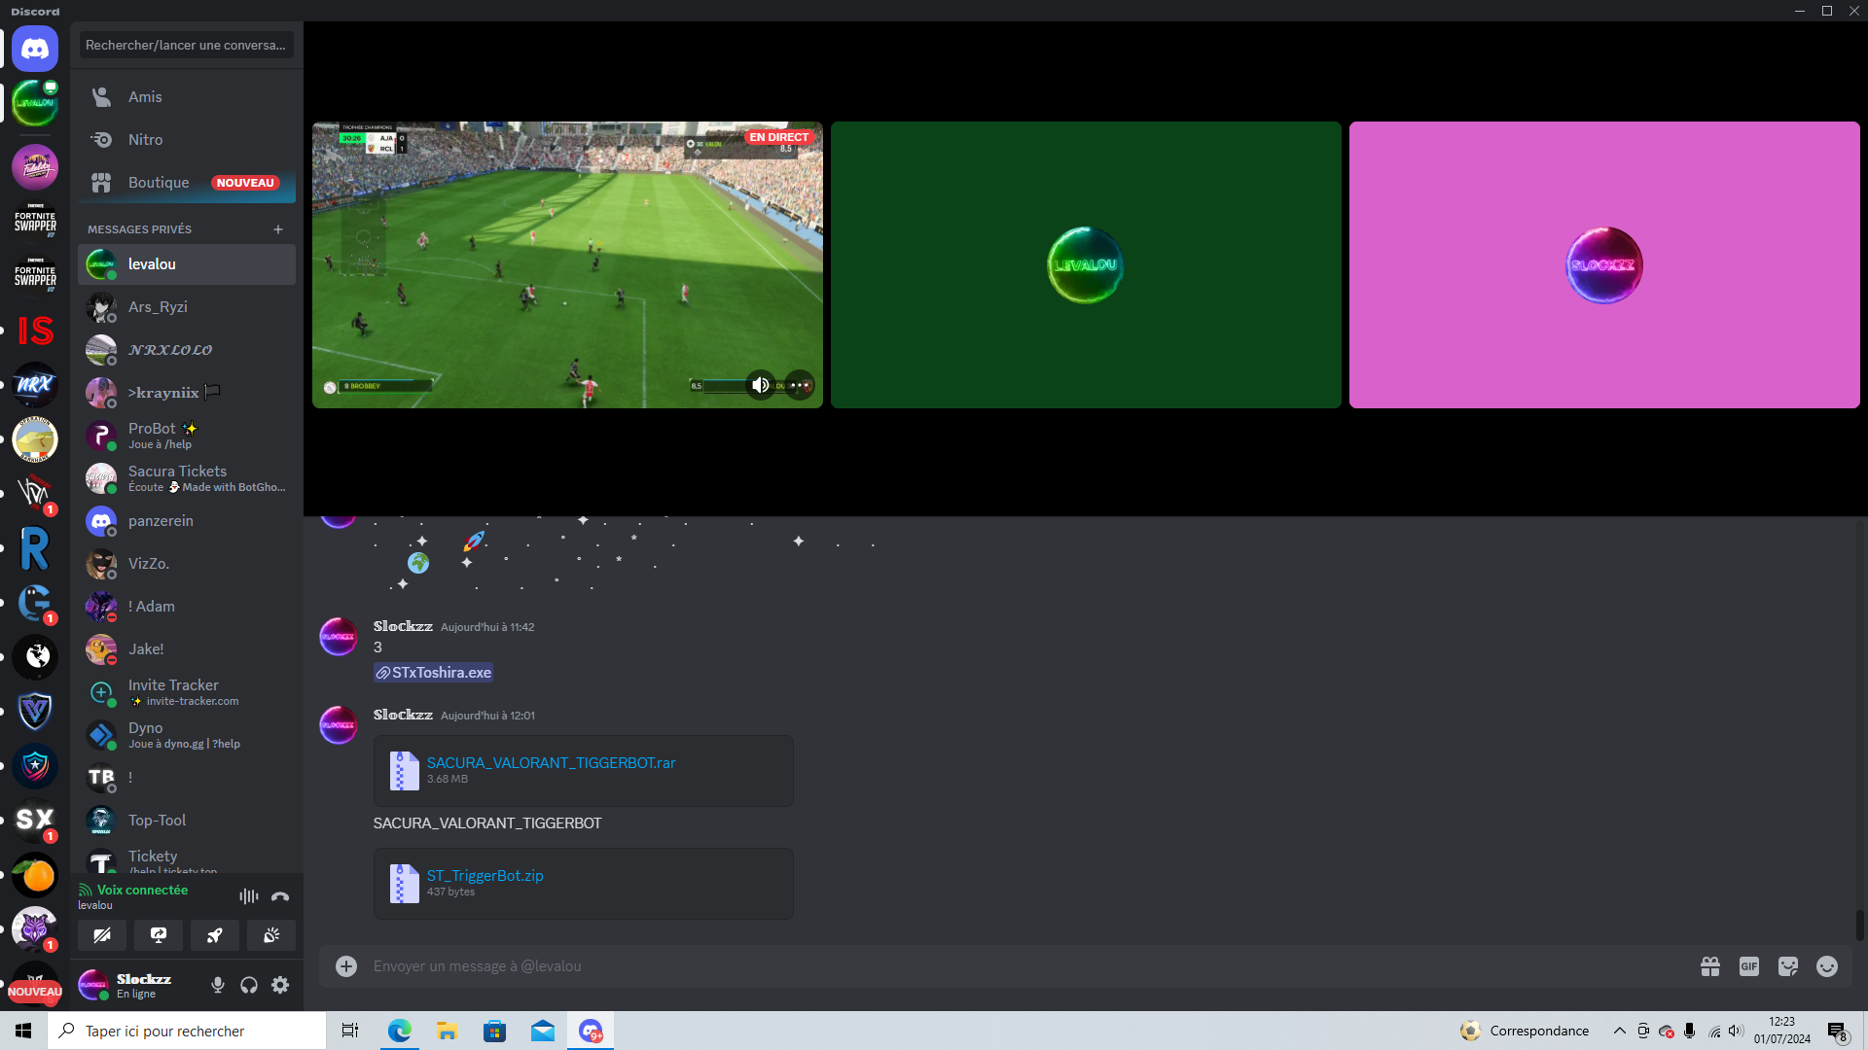Viewport: 1868px width, 1050px height.
Task: Download SACURA_VALORANT_TIGGERBOT.rar attachment
Action: 551,763
